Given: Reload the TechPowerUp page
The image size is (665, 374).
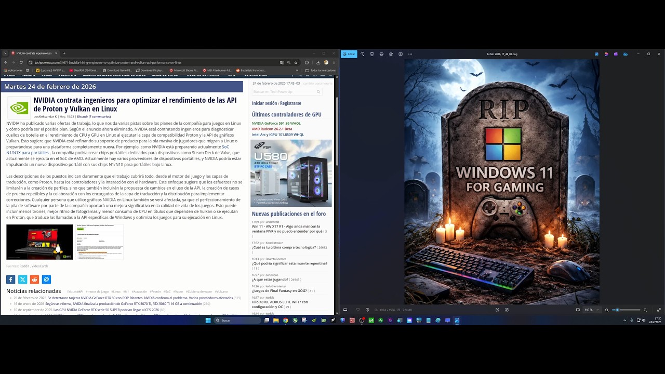Looking at the screenshot, I should (21, 62).
